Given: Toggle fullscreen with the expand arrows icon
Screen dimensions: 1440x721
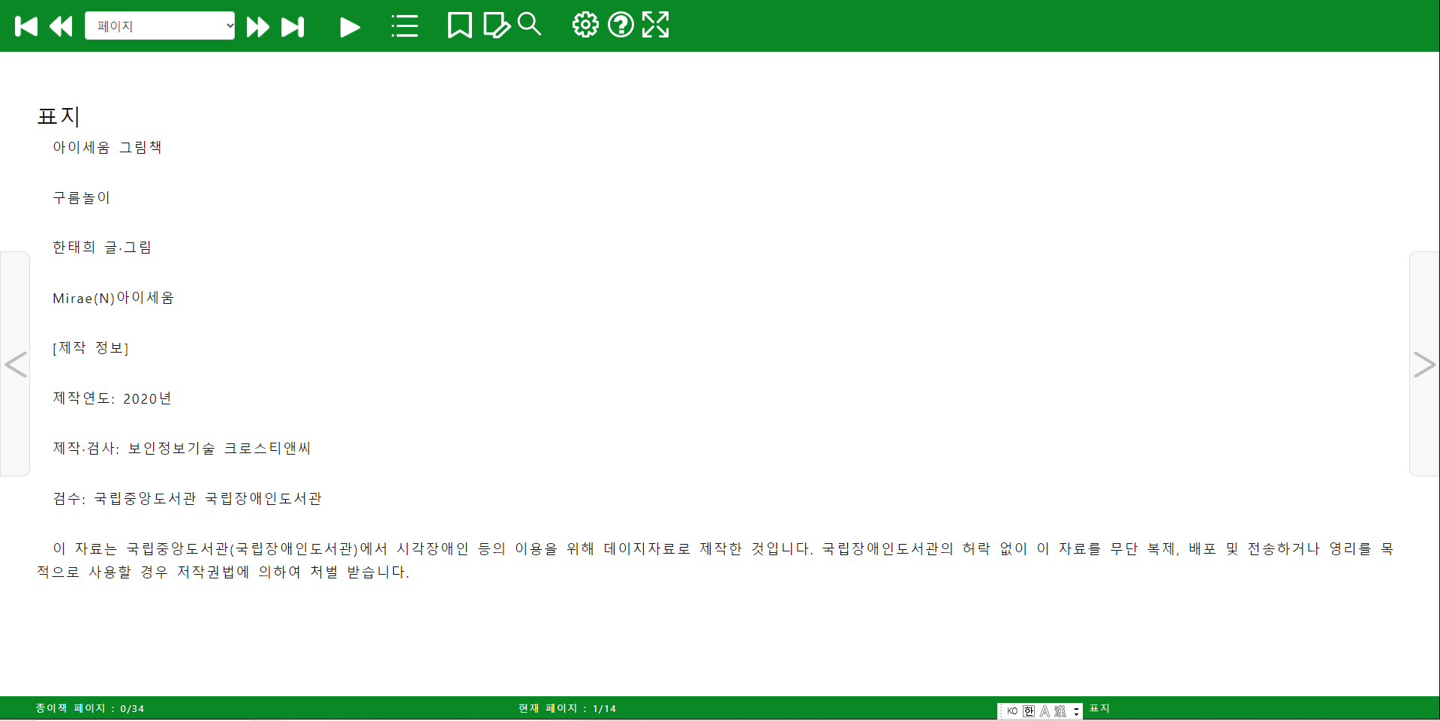Looking at the screenshot, I should (x=655, y=25).
